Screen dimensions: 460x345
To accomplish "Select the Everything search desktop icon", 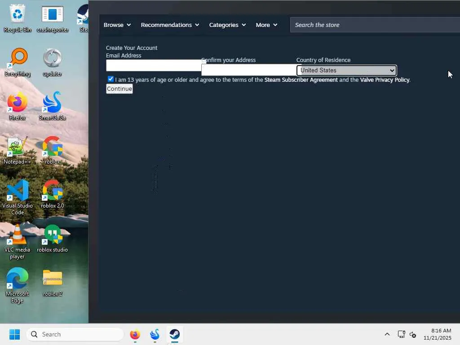I will pyautogui.click(x=18, y=62).
